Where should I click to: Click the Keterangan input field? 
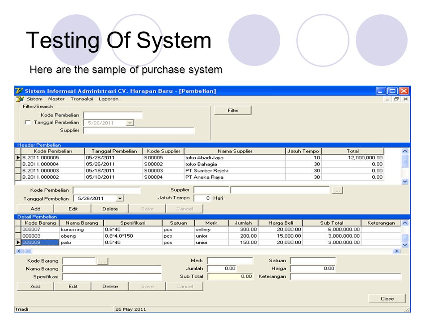pos(345,277)
